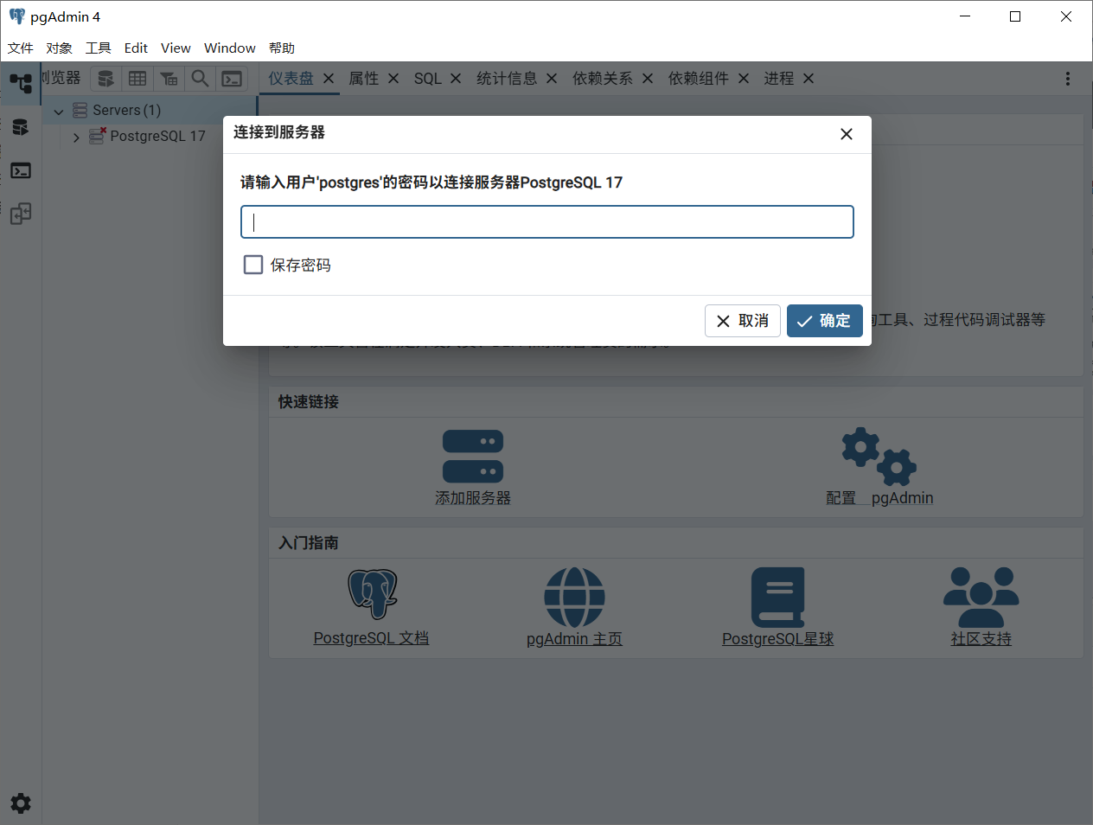
Task: Open the 帮助 menu
Action: pyautogui.click(x=282, y=48)
